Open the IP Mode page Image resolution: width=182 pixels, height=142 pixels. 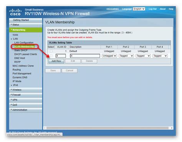click(x=17, y=81)
